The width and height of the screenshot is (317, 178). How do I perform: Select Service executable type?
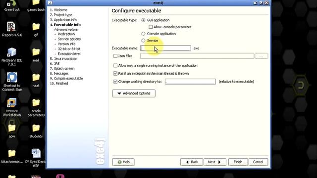[x=143, y=41]
